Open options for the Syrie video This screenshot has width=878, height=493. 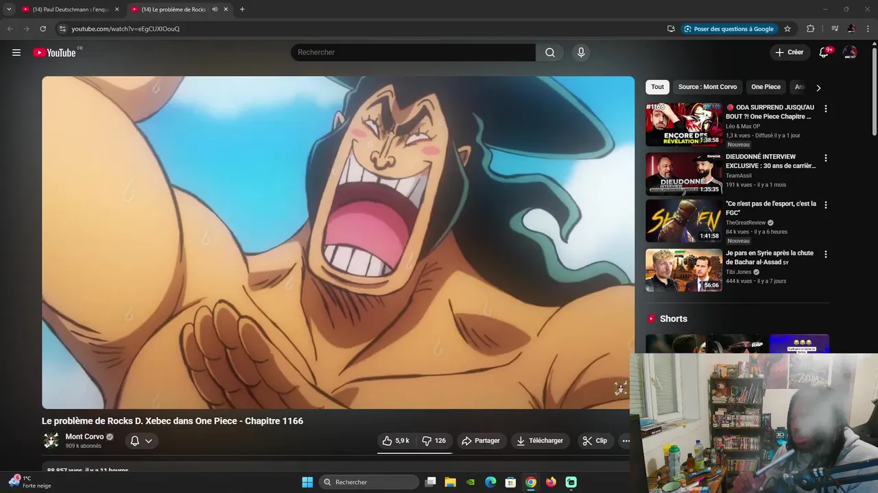click(x=825, y=254)
